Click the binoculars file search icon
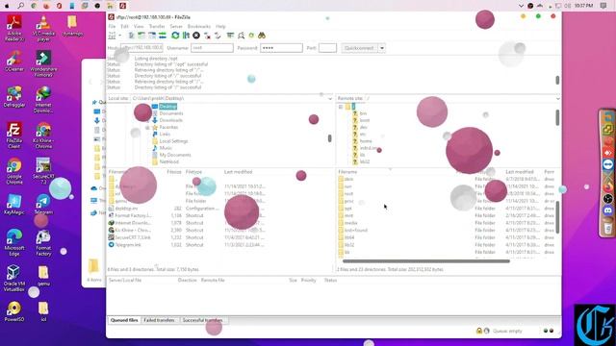Screen dimensions: 616x346 click(262, 36)
